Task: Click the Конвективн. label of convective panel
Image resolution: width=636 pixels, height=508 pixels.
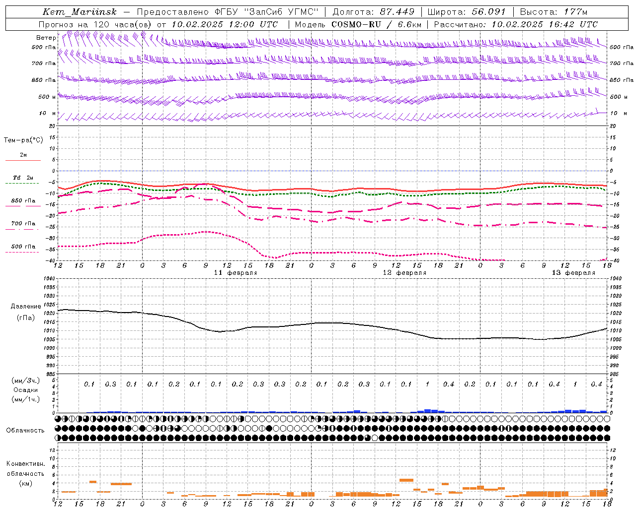Action: 25,464
